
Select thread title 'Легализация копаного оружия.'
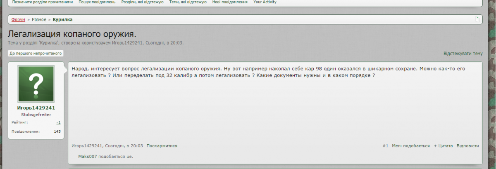[72, 34]
